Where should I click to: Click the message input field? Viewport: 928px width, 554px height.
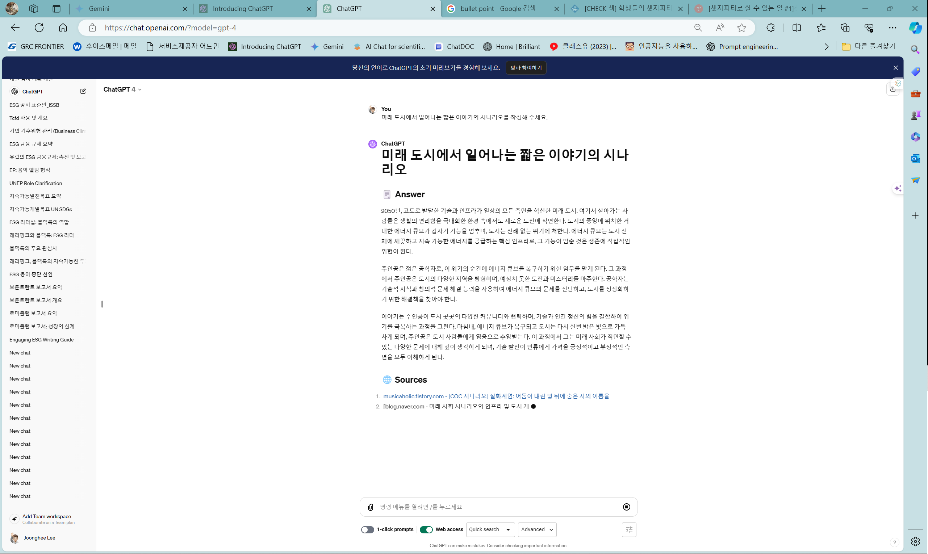[498, 507]
